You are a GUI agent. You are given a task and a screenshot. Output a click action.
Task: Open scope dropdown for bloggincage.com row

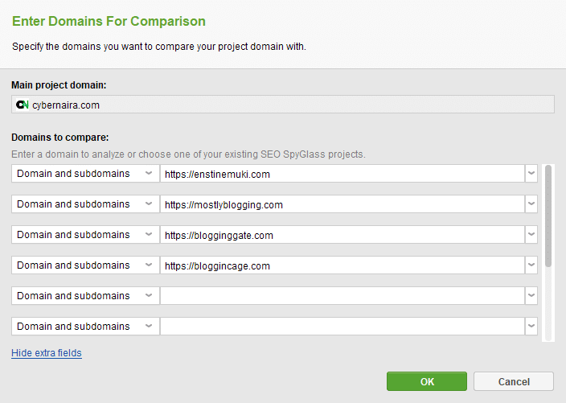pos(85,265)
